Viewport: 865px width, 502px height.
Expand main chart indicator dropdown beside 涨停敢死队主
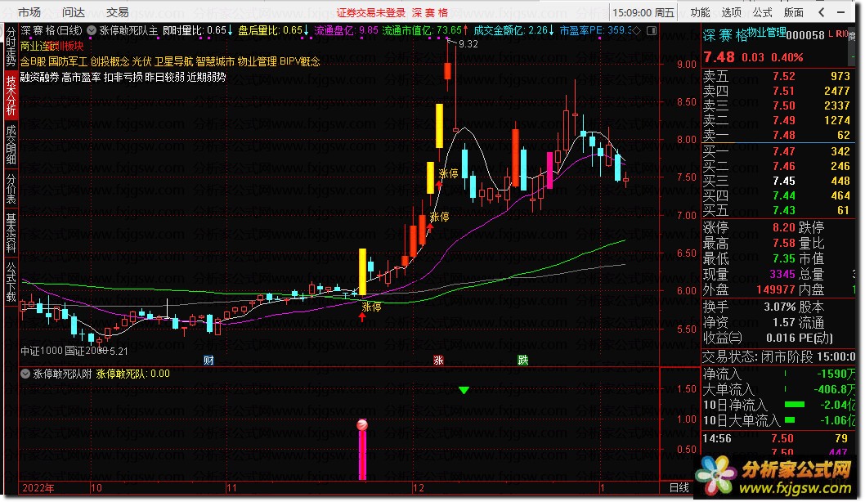tap(92, 30)
